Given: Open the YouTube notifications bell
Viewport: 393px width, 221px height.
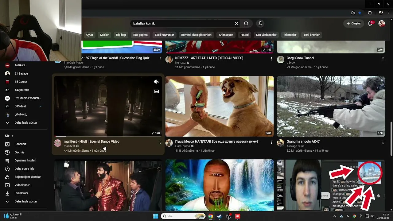Looking at the screenshot, I should (370, 24).
